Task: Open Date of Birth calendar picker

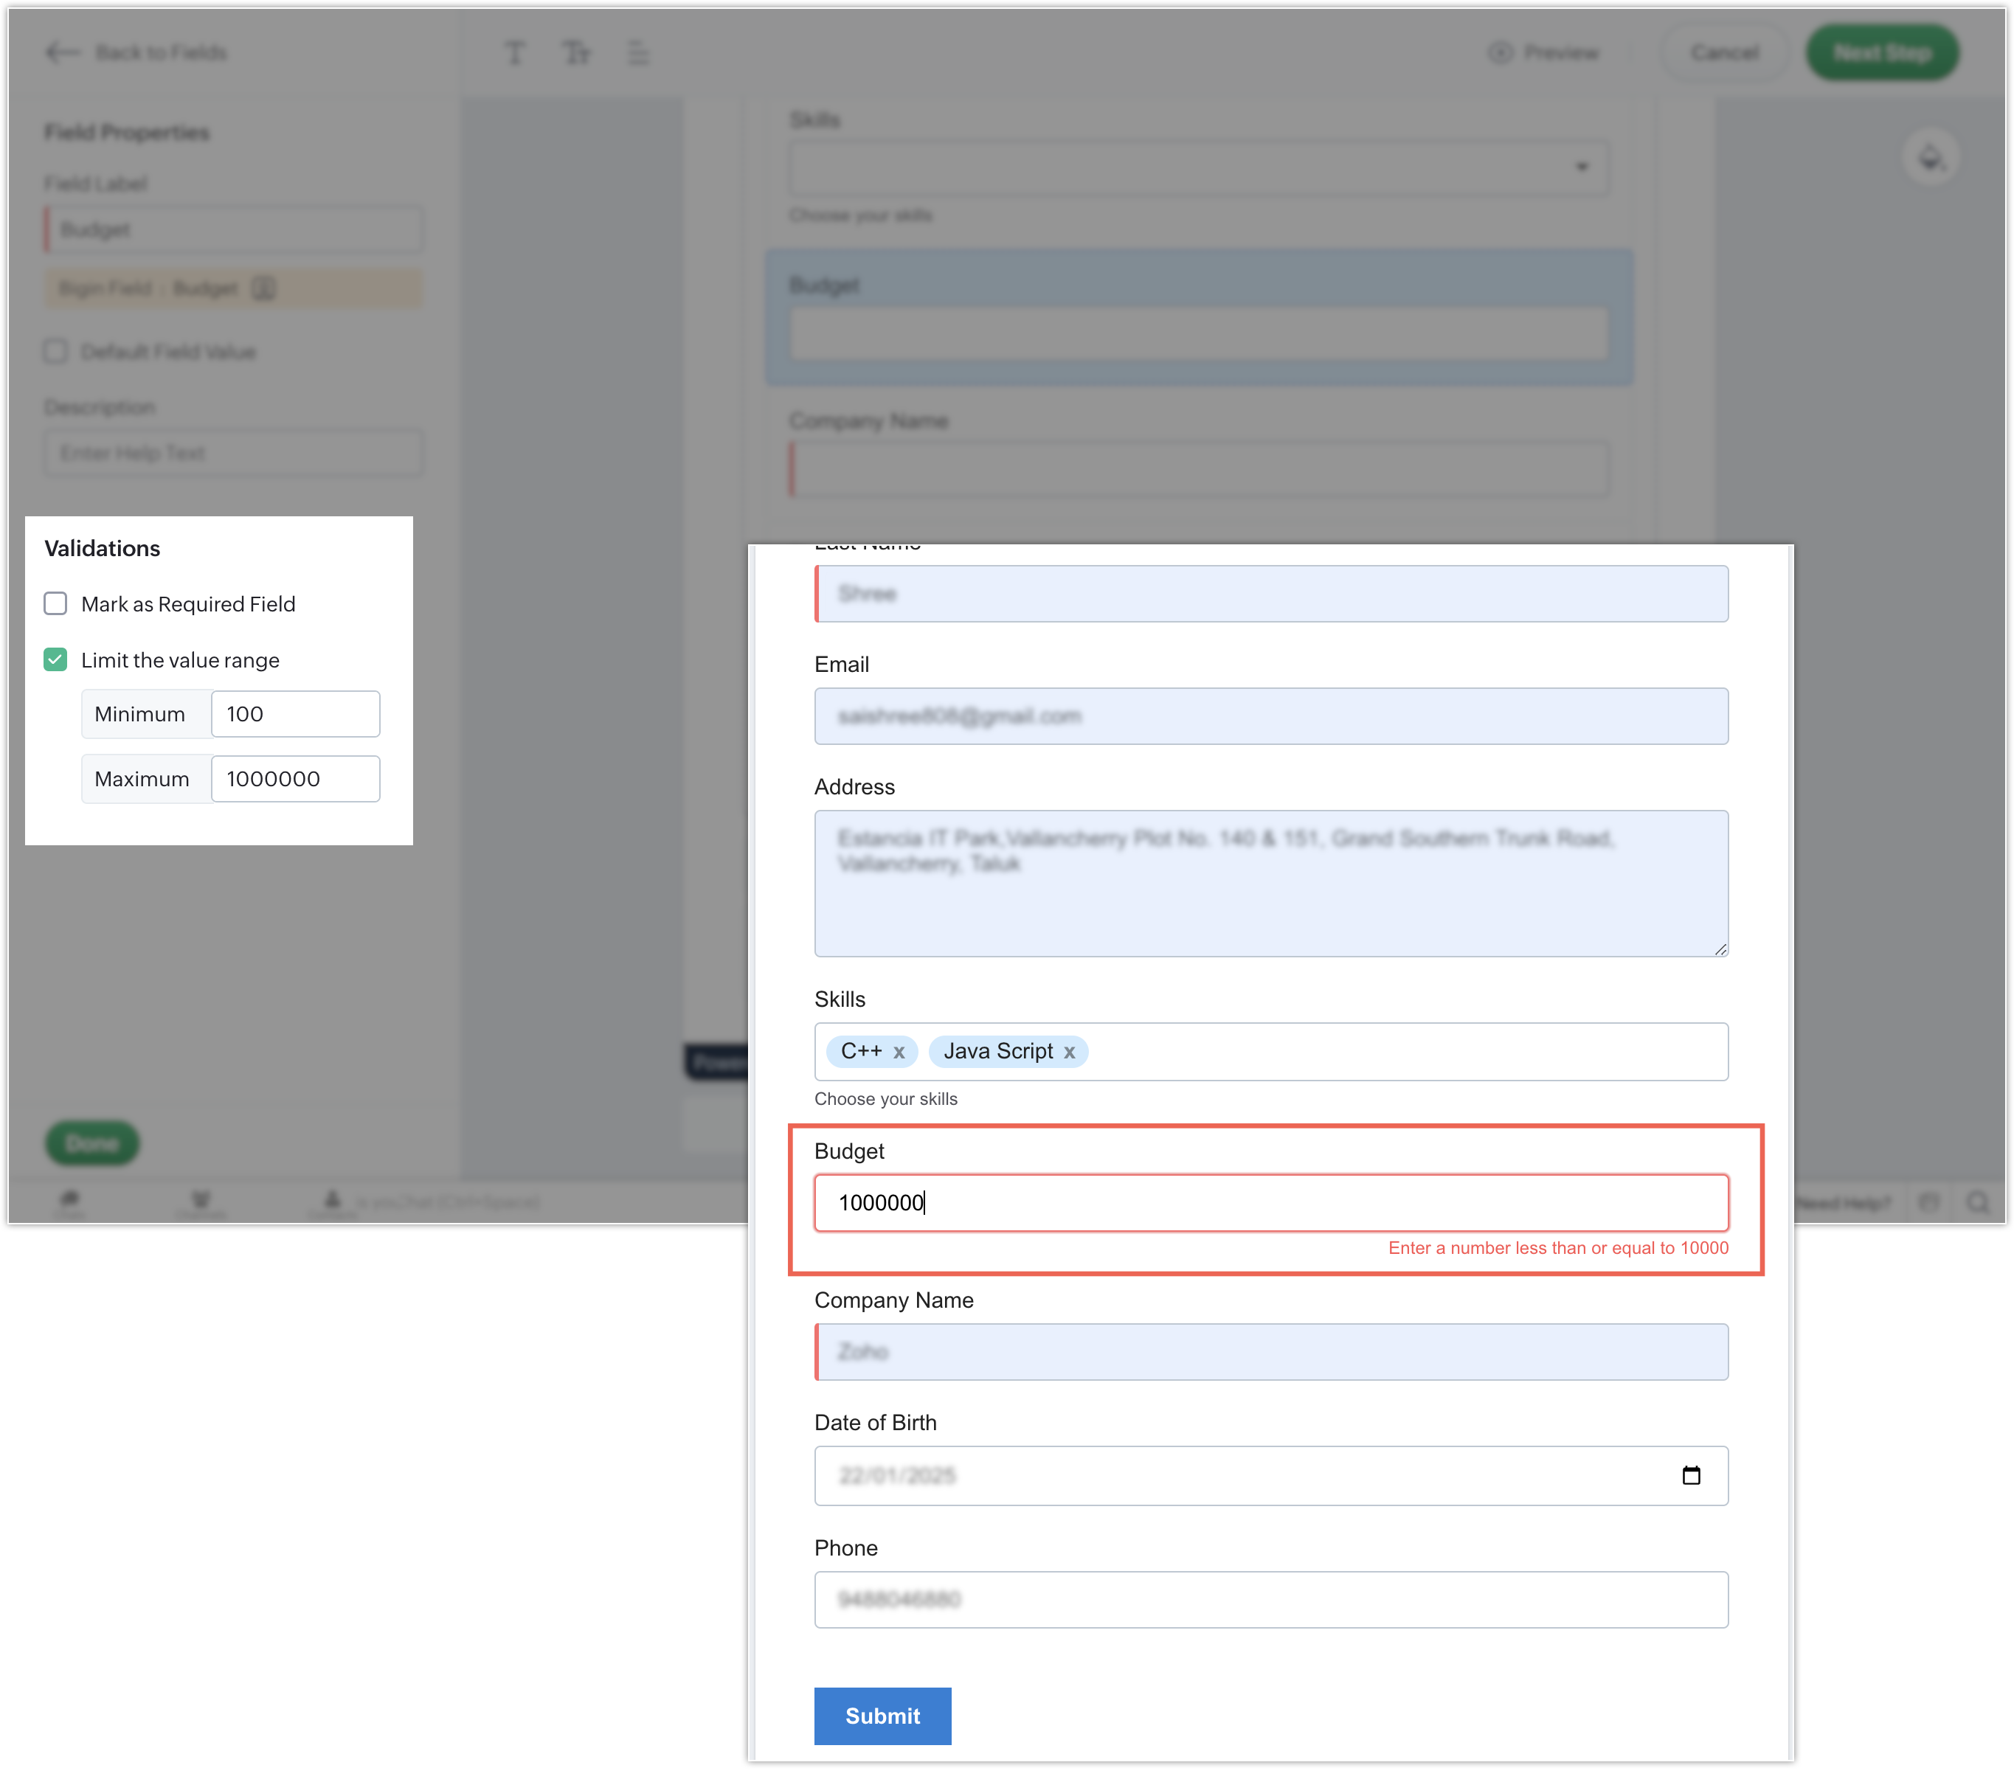Action: pos(1691,1474)
